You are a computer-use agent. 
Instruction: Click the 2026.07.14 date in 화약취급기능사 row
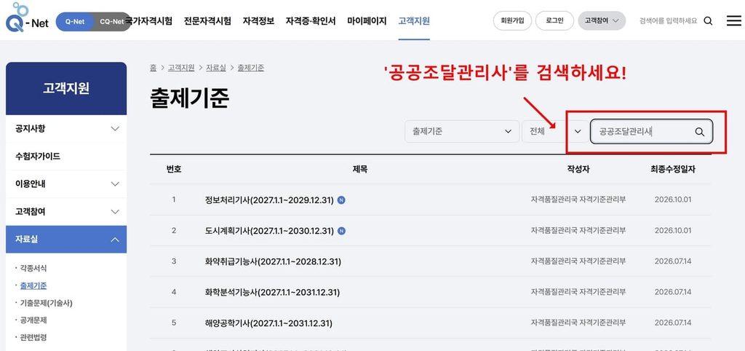click(673, 261)
